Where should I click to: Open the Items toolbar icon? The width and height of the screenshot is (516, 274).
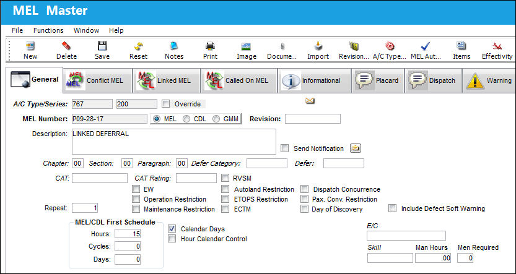pyautogui.click(x=461, y=51)
